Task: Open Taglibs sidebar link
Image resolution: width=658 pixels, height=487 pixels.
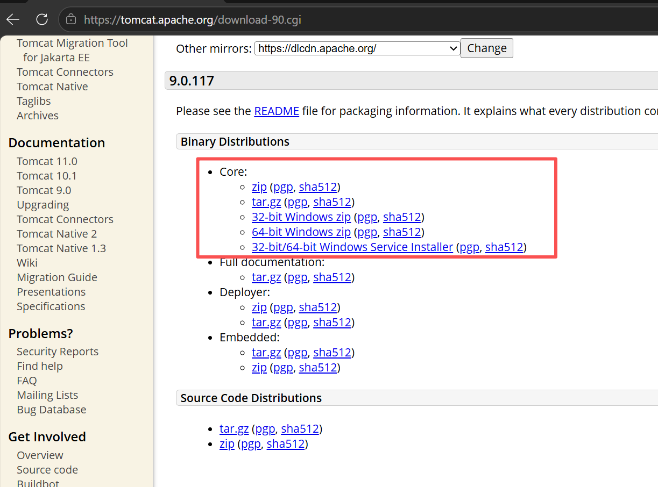Action: pyautogui.click(x=34, y=101)
